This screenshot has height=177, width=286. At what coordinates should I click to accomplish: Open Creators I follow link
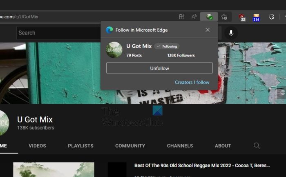click(x=192, y=82)
